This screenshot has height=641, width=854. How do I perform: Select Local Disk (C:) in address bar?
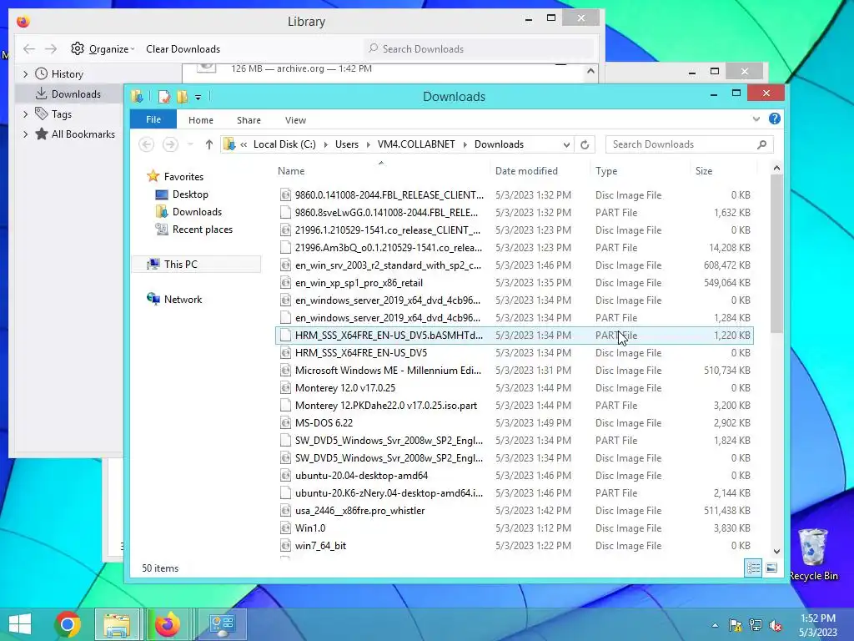284,144
